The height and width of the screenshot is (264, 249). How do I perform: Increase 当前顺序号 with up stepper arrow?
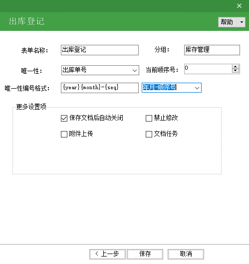tap(236, 67)
